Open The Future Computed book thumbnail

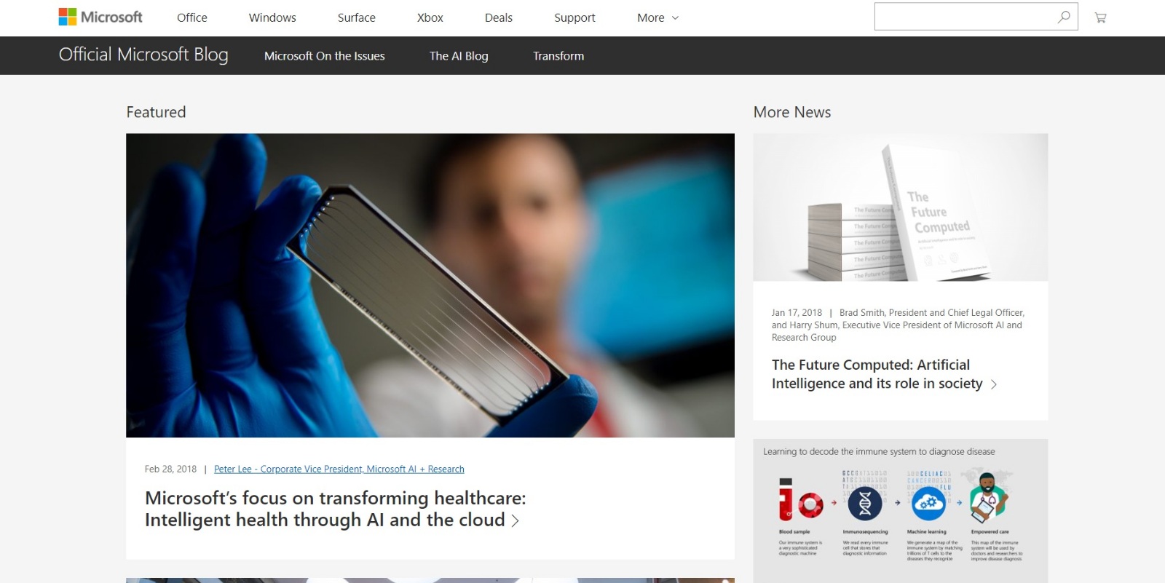coord(901,207)
